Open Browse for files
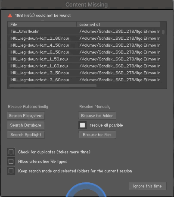Screen dimensions: 174x197 tap(97, 135)
